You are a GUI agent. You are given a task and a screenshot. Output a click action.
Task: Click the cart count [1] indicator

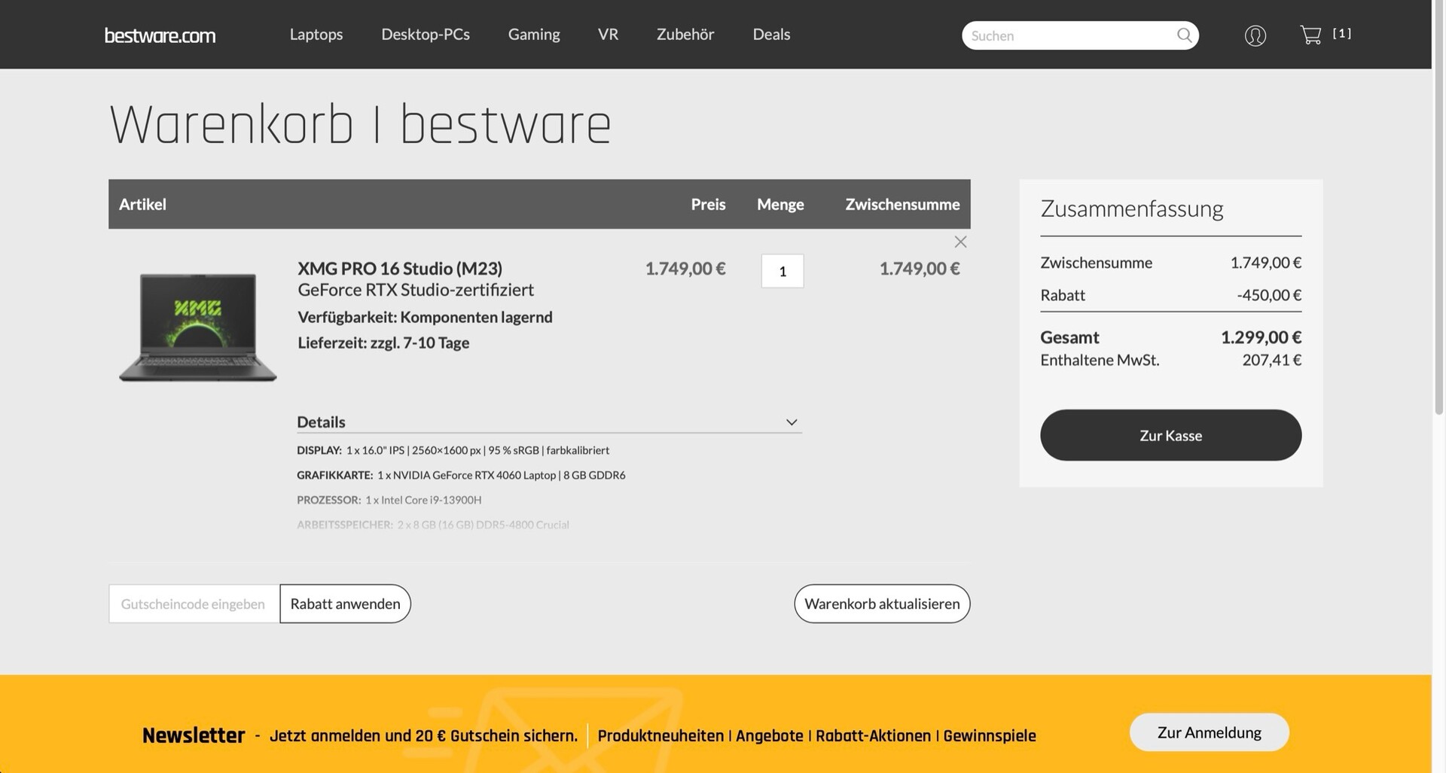point(1342,33)
